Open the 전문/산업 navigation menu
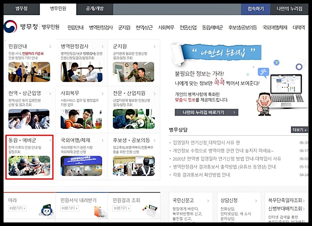Viewport: 312px width, 226px height. (188, 28)
